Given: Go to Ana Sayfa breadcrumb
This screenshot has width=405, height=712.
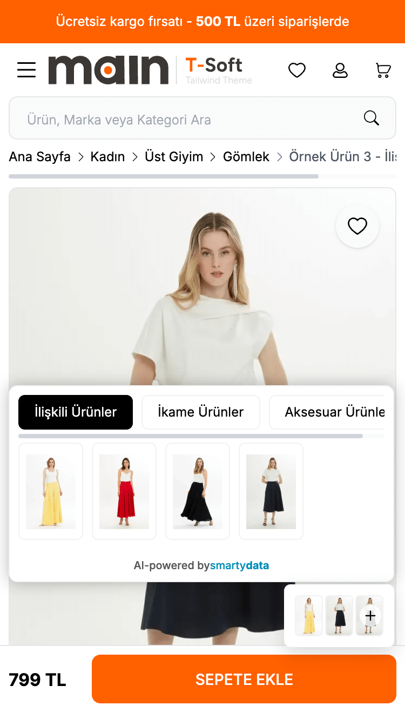Looking at the screenshot, I should [x=39, y=157].
